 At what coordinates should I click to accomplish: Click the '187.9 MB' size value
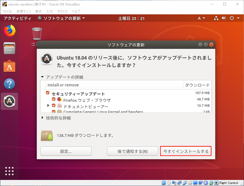(202, 93)
